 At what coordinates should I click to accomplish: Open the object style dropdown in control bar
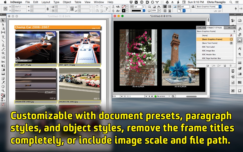point(220,7)
